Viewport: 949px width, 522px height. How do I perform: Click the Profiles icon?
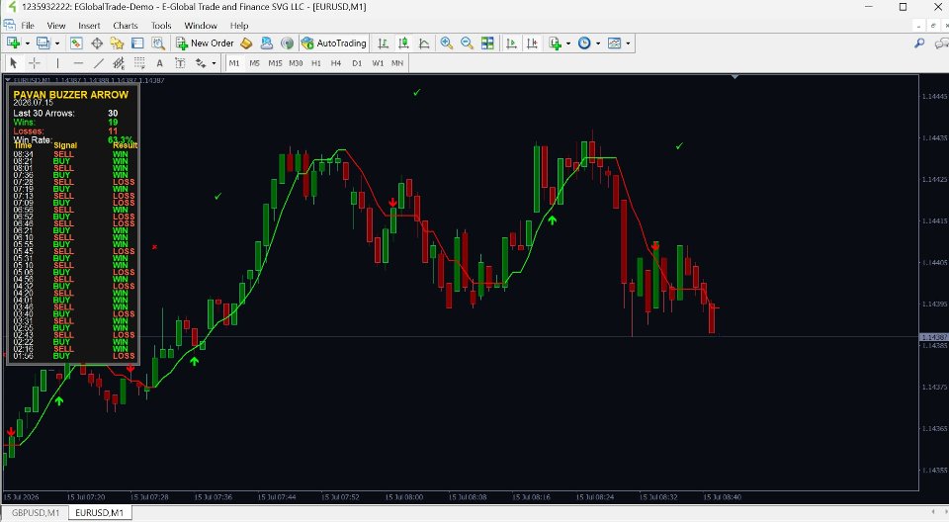(x=43, y=43)
